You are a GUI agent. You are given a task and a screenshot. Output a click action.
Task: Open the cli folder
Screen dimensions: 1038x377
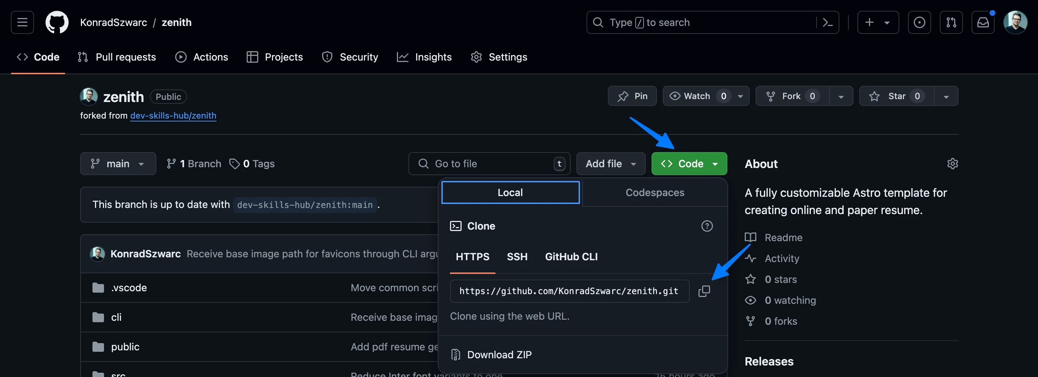click(116, 317)
